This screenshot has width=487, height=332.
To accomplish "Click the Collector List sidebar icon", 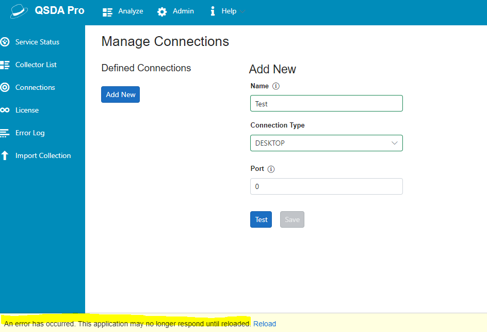I will (5, 65).
